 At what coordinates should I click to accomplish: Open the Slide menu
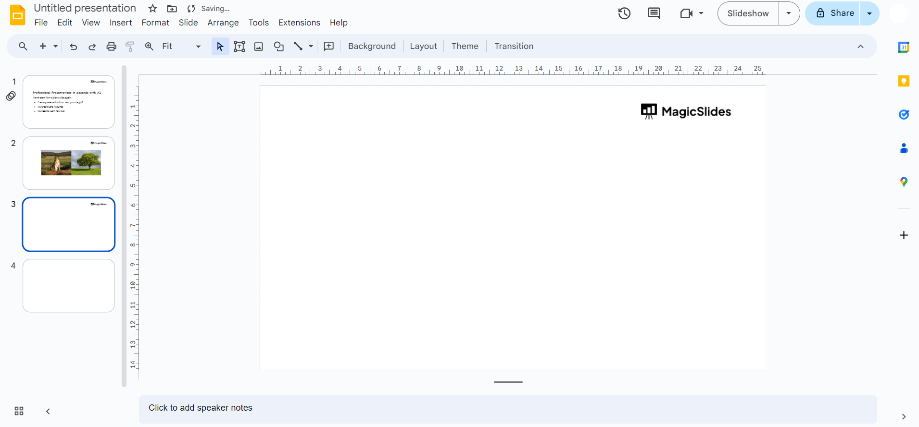click(x=188, y=23)
